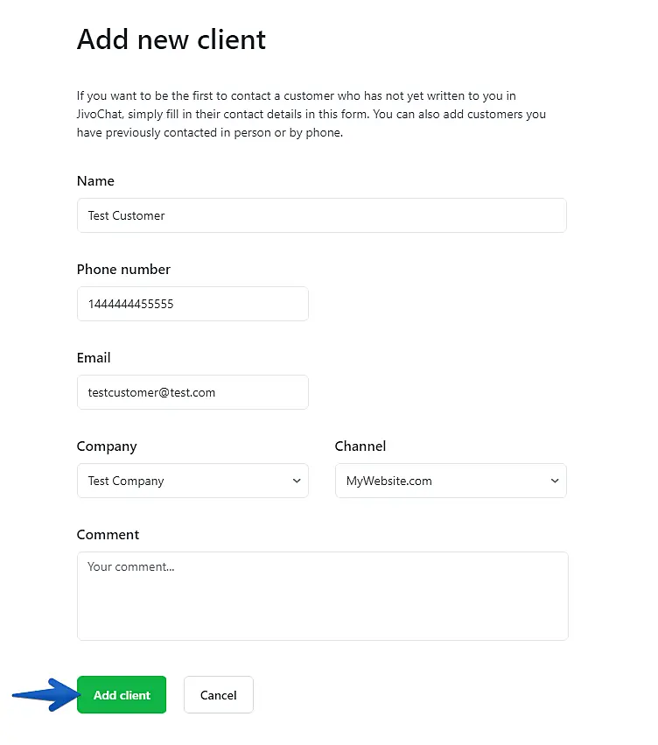This screenshot has width=658, height=745.
Task: Open the Channel select showing MyWebsite.com
Action: [442, 481]
